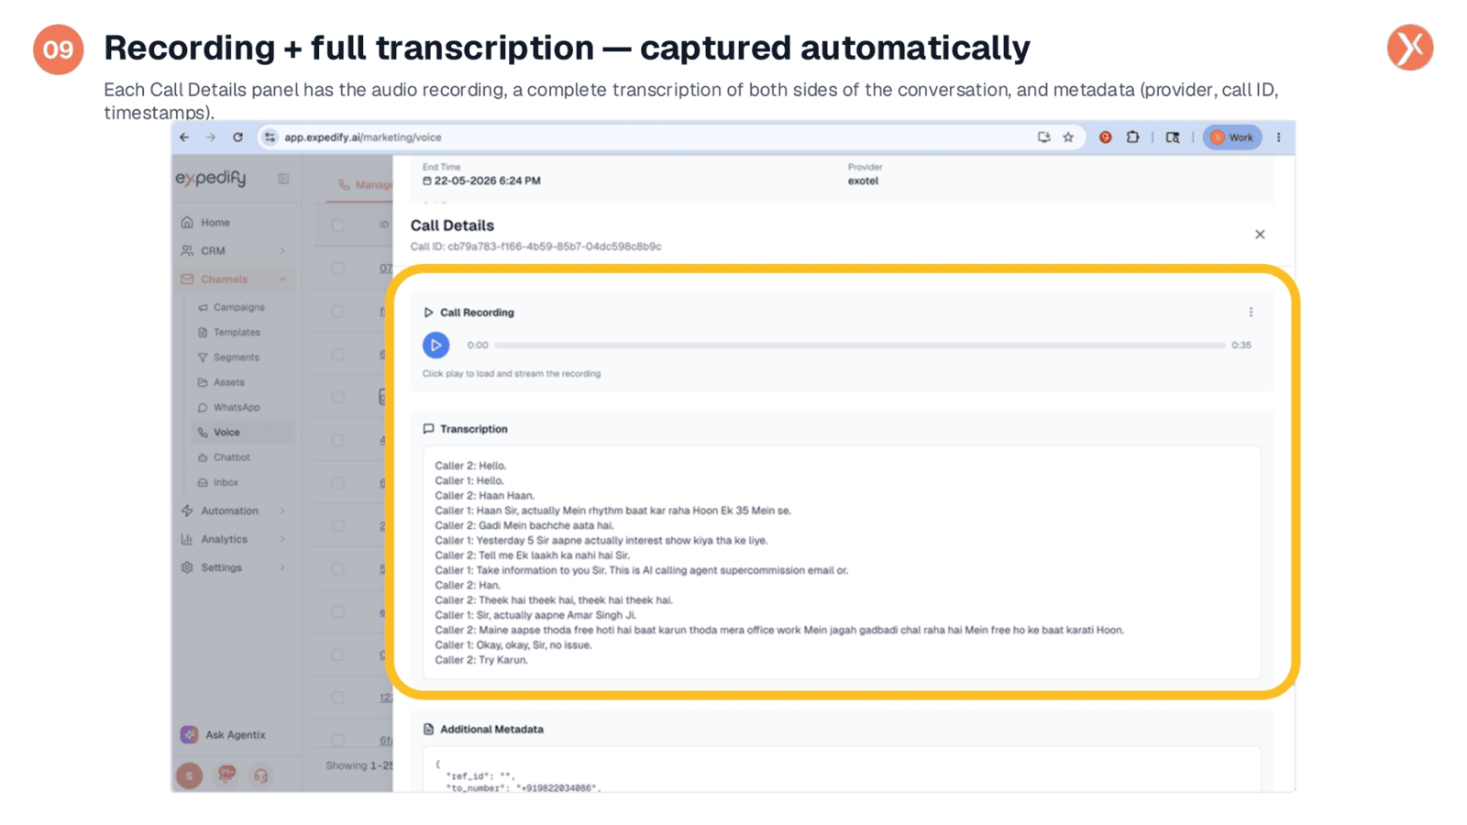Reload the browser page
Viewport: 1467px width, 825px height.
coord(237,137)
